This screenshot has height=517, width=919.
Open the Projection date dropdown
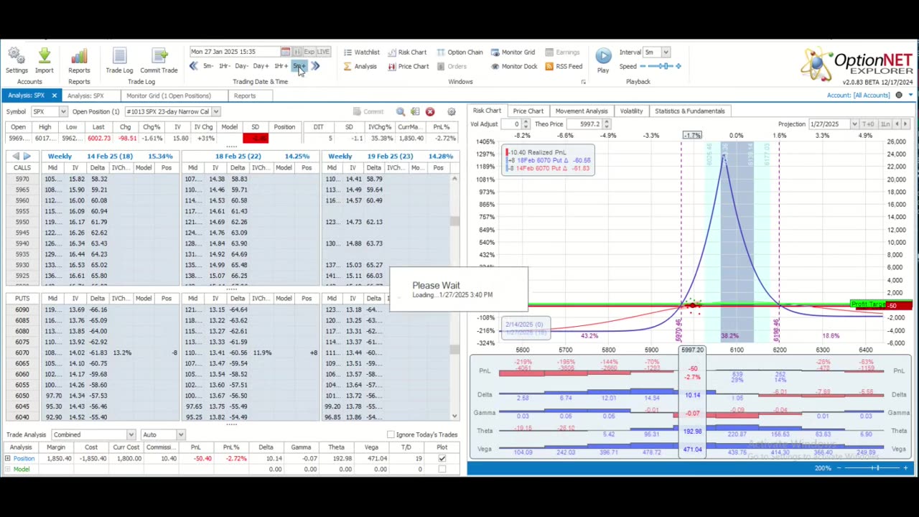click(x=854, y=124)
